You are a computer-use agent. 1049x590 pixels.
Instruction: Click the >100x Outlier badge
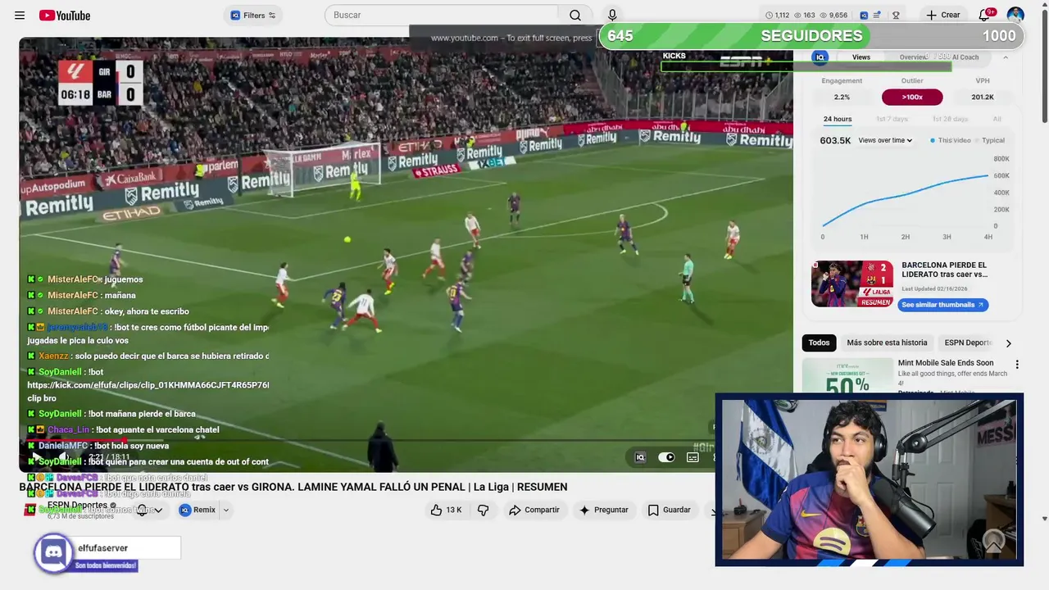click(912, 98)
